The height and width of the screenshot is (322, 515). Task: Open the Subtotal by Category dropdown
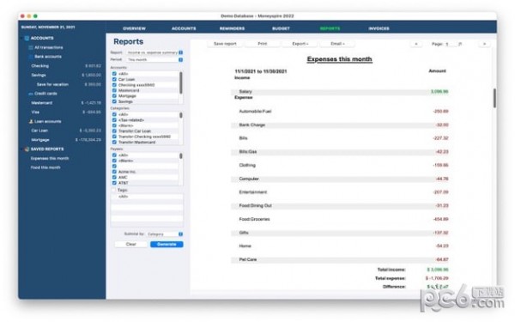click(x=165, y=234)
